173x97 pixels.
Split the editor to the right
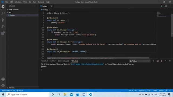[166, 6]
